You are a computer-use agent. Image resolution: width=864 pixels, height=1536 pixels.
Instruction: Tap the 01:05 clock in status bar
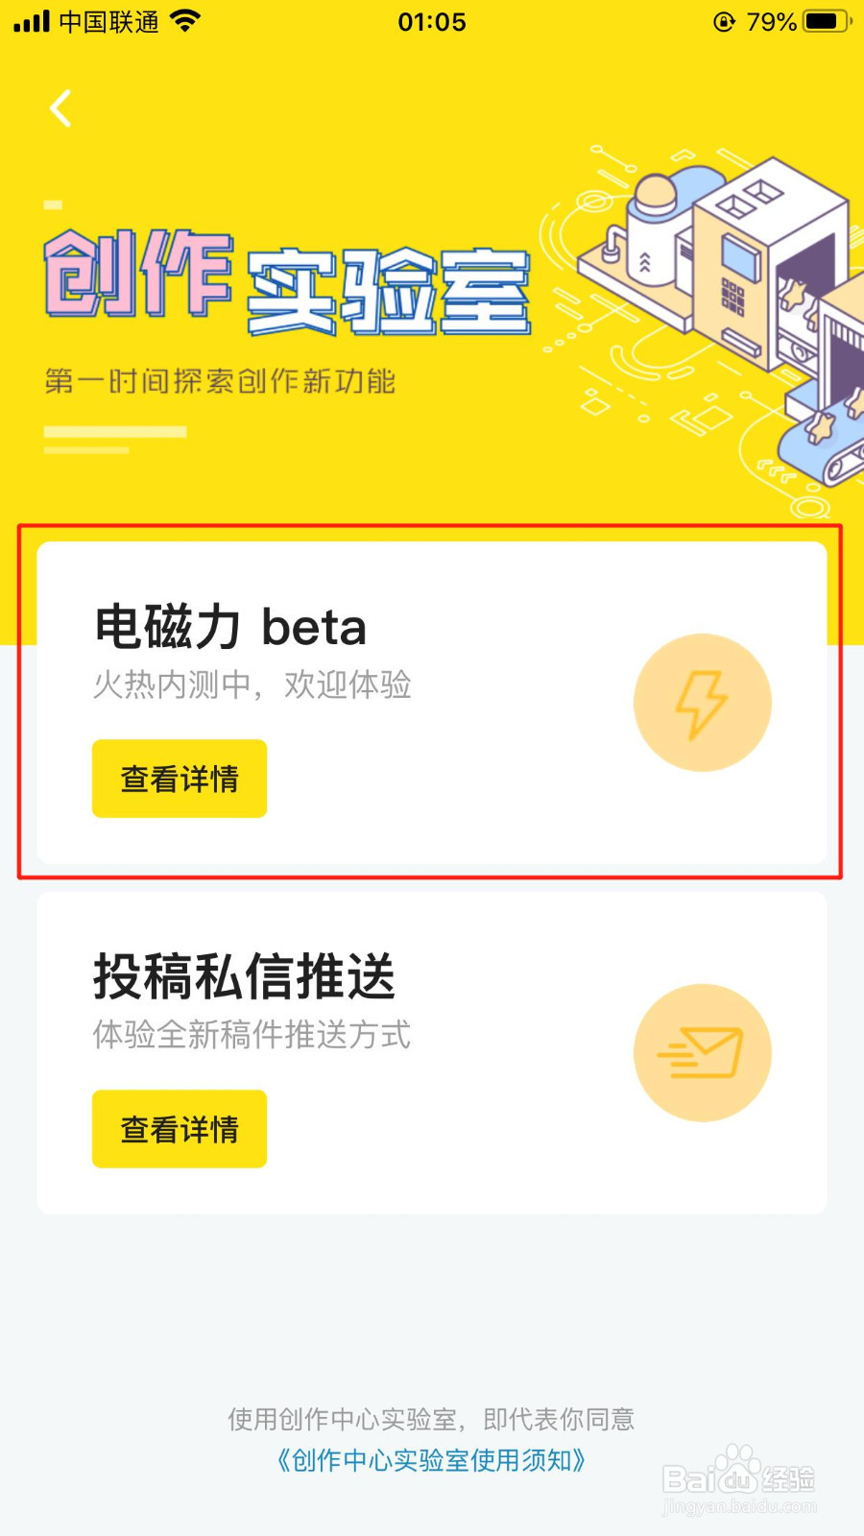coord(432,21)
